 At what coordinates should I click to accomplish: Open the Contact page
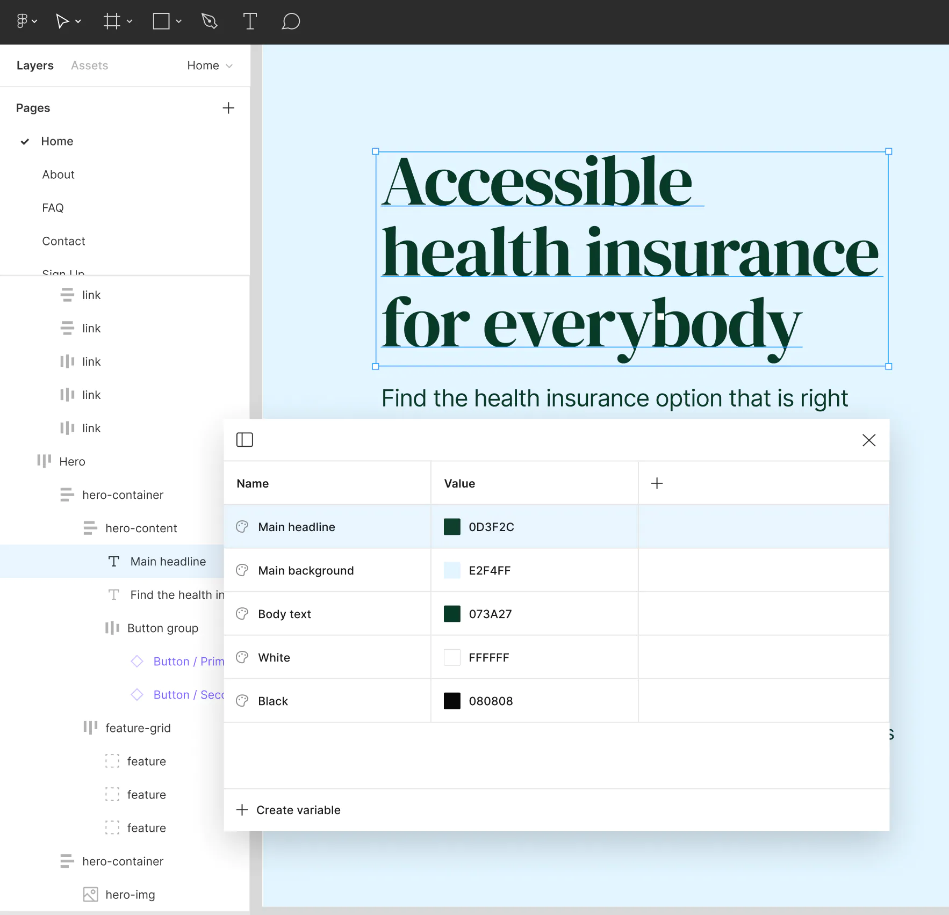[x=63, y=241]
